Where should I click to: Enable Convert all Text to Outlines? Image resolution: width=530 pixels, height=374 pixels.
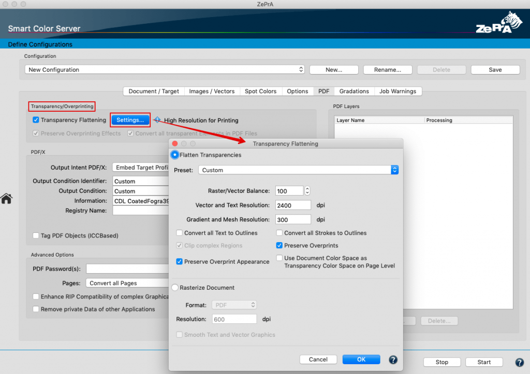click(179, 233)
